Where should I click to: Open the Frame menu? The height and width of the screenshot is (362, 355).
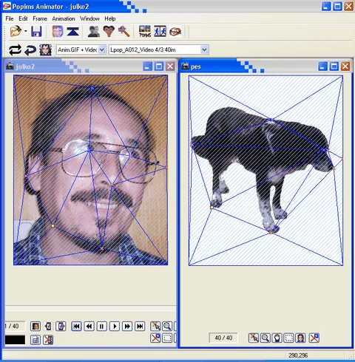click(x=40, y=18)
